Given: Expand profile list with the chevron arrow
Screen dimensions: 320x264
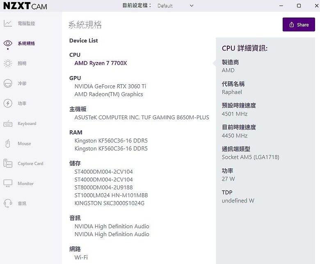Looking at the screenshot, I should (x=192, y=6).
